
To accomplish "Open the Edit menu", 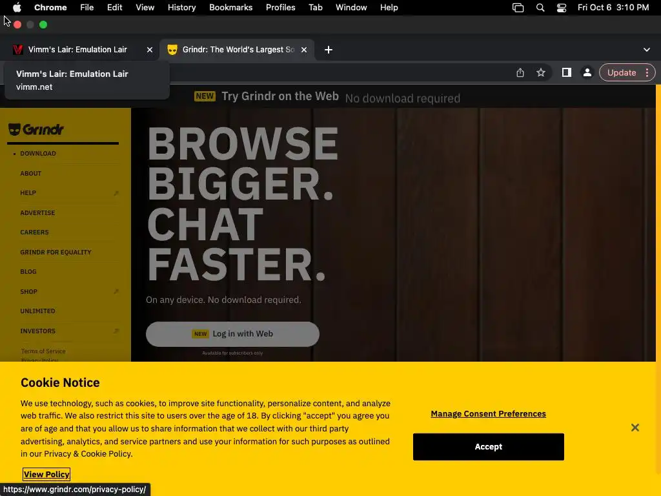I will [114, 7].
